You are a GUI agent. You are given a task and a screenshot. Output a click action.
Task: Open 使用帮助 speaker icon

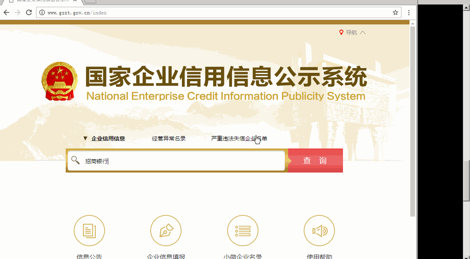coord(319,231)
